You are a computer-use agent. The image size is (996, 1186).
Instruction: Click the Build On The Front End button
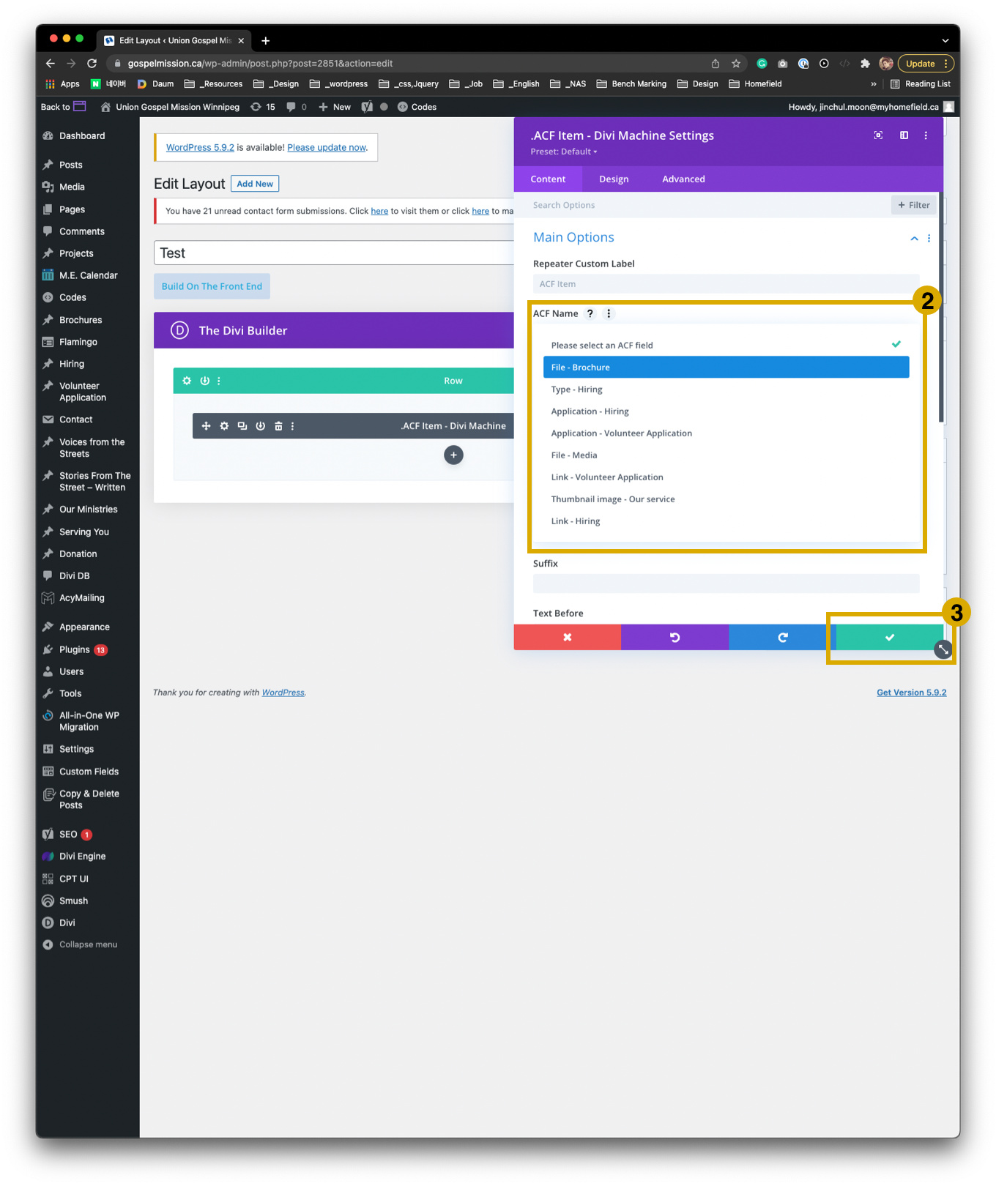point(212,286)
